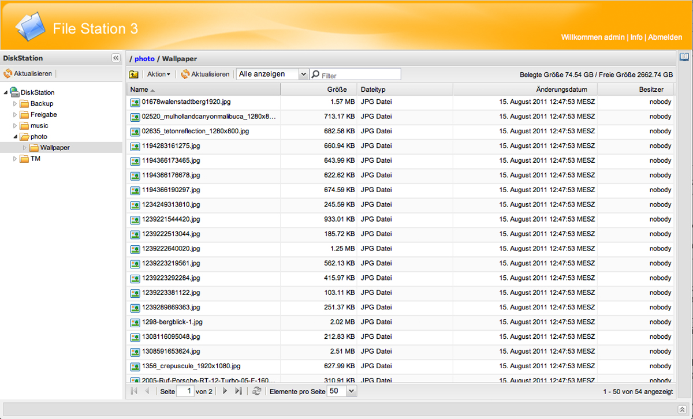Go up one folder level
The image size is (693, 419).
[x=134, y=74]
